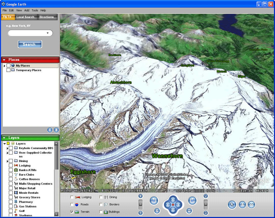Image resolution: width=275 pixels, height=218 pixels.
Task: Pan the map up with arrow
Action: click(x=173, y=200)
